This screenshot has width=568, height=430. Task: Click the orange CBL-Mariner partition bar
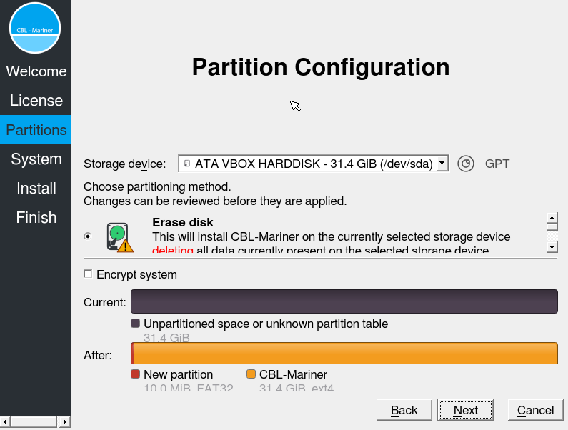(346, 353)
